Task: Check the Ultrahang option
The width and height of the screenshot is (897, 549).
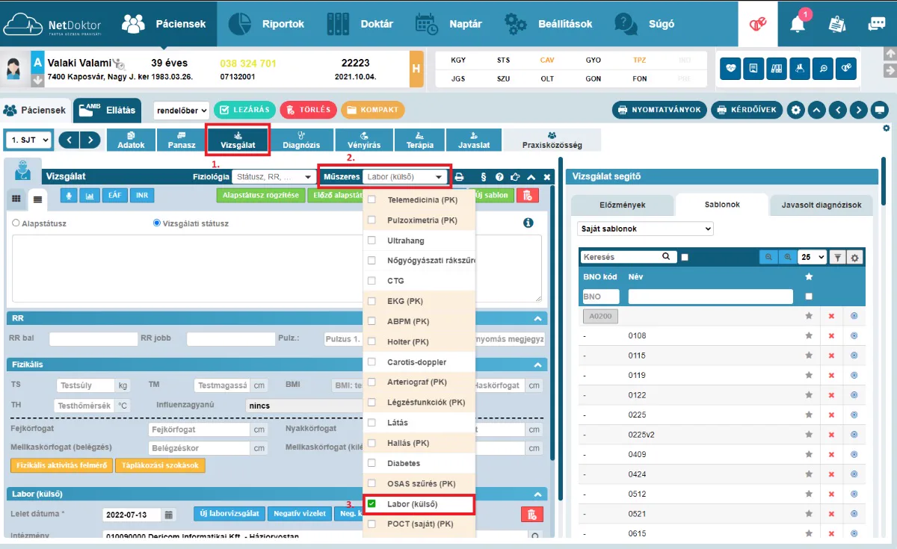Action: coord(372,241)
